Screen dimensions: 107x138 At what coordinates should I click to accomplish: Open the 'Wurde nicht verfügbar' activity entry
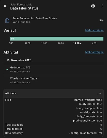54,80
